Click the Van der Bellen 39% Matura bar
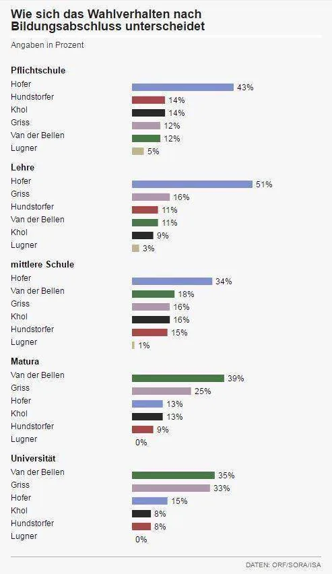Image resolution: width=332 pixels, height=574 pixels. tap(178, 378)
